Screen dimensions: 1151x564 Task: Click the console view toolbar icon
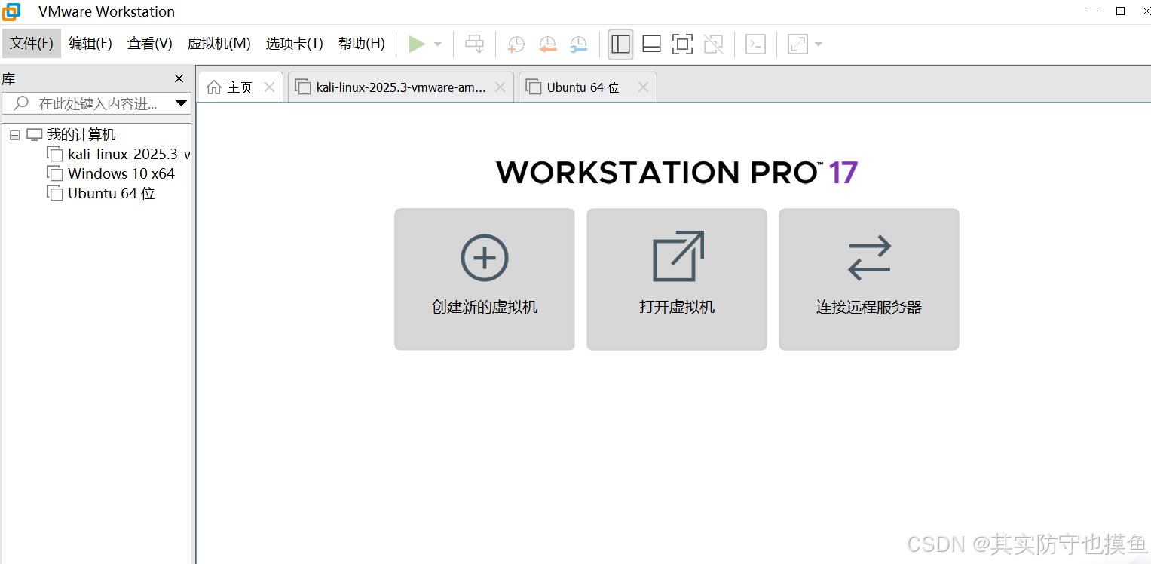[755, 44]
